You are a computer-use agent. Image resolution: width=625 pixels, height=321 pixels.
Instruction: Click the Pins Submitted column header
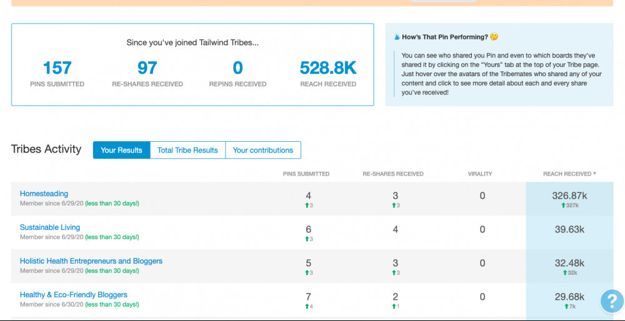coord(306,174)
